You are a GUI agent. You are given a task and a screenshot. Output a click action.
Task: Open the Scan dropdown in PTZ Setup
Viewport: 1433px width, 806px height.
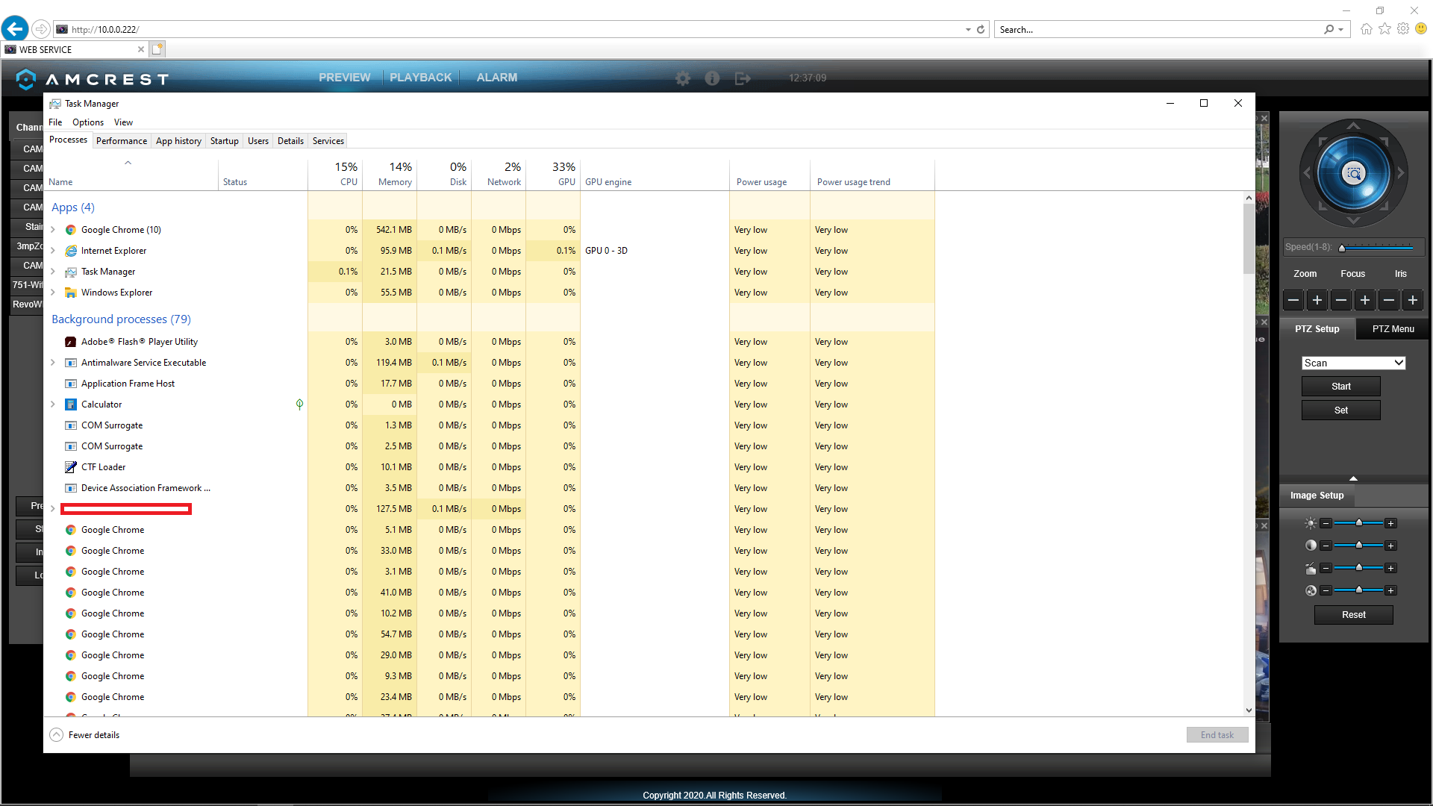click(x=1353, y=363)
